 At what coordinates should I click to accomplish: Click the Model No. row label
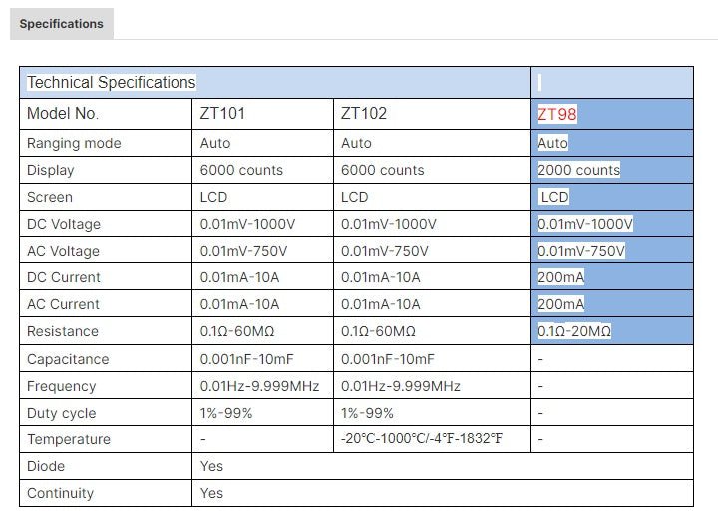pyautogui.click(x=63, y=114)
